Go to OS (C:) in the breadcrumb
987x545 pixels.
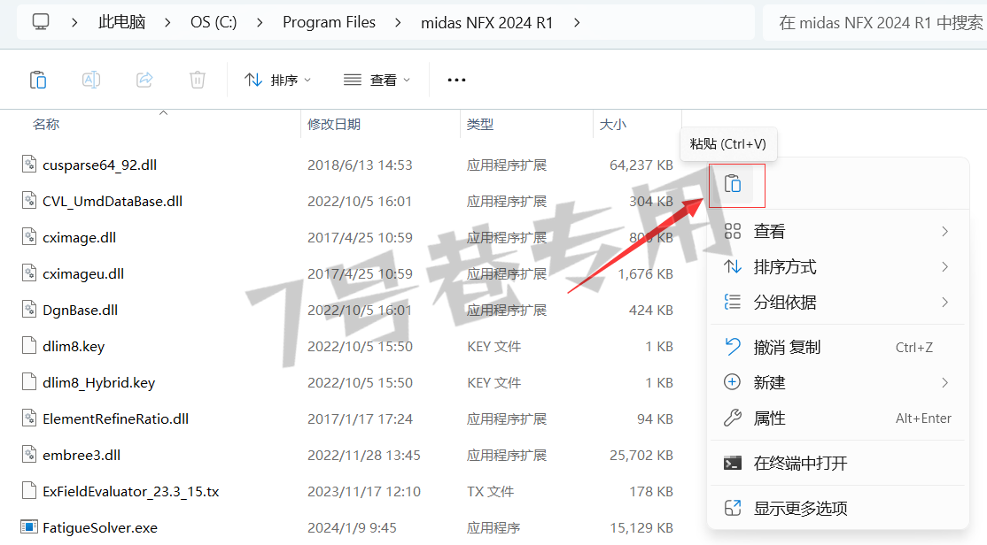click(x=214, y=23)
